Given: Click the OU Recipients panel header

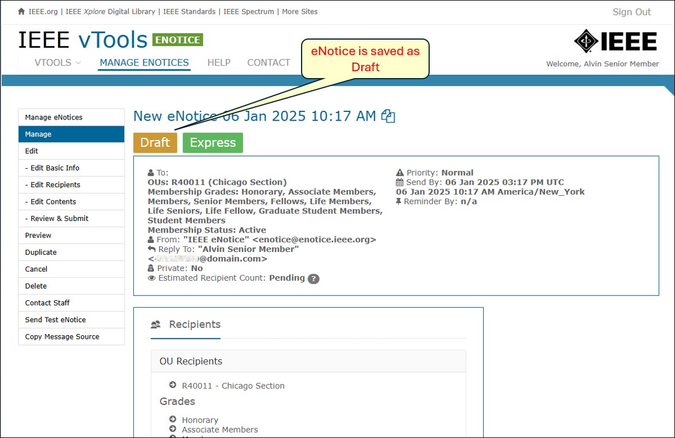Looking at the screenshot, I should [308, 362].
